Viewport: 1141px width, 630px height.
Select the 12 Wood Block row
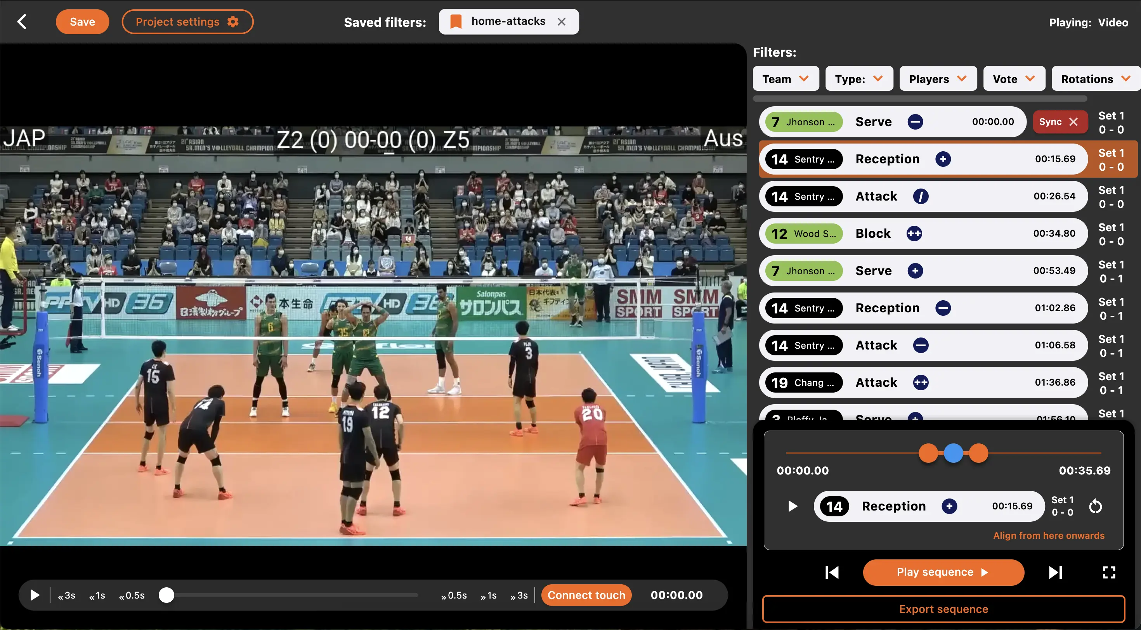click(x=923, y=233)
